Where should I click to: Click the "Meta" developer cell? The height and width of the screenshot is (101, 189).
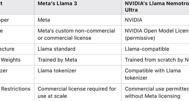pos(78,20)
